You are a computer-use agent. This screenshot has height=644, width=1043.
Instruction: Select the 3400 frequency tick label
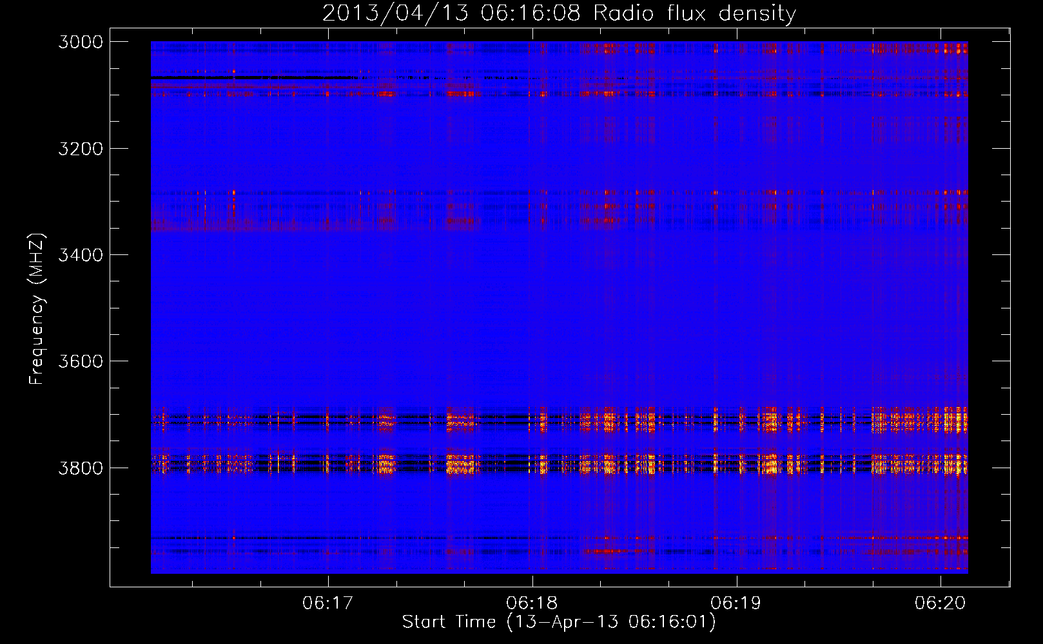[81, 255]
